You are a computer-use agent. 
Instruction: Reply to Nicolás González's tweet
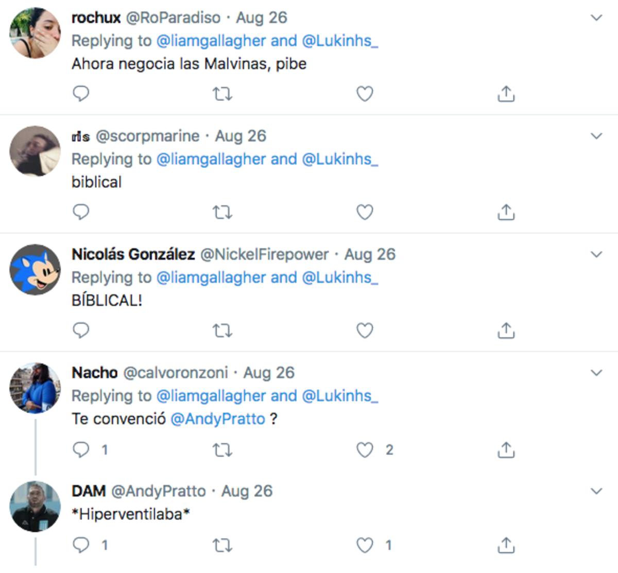tap(81, 331)
